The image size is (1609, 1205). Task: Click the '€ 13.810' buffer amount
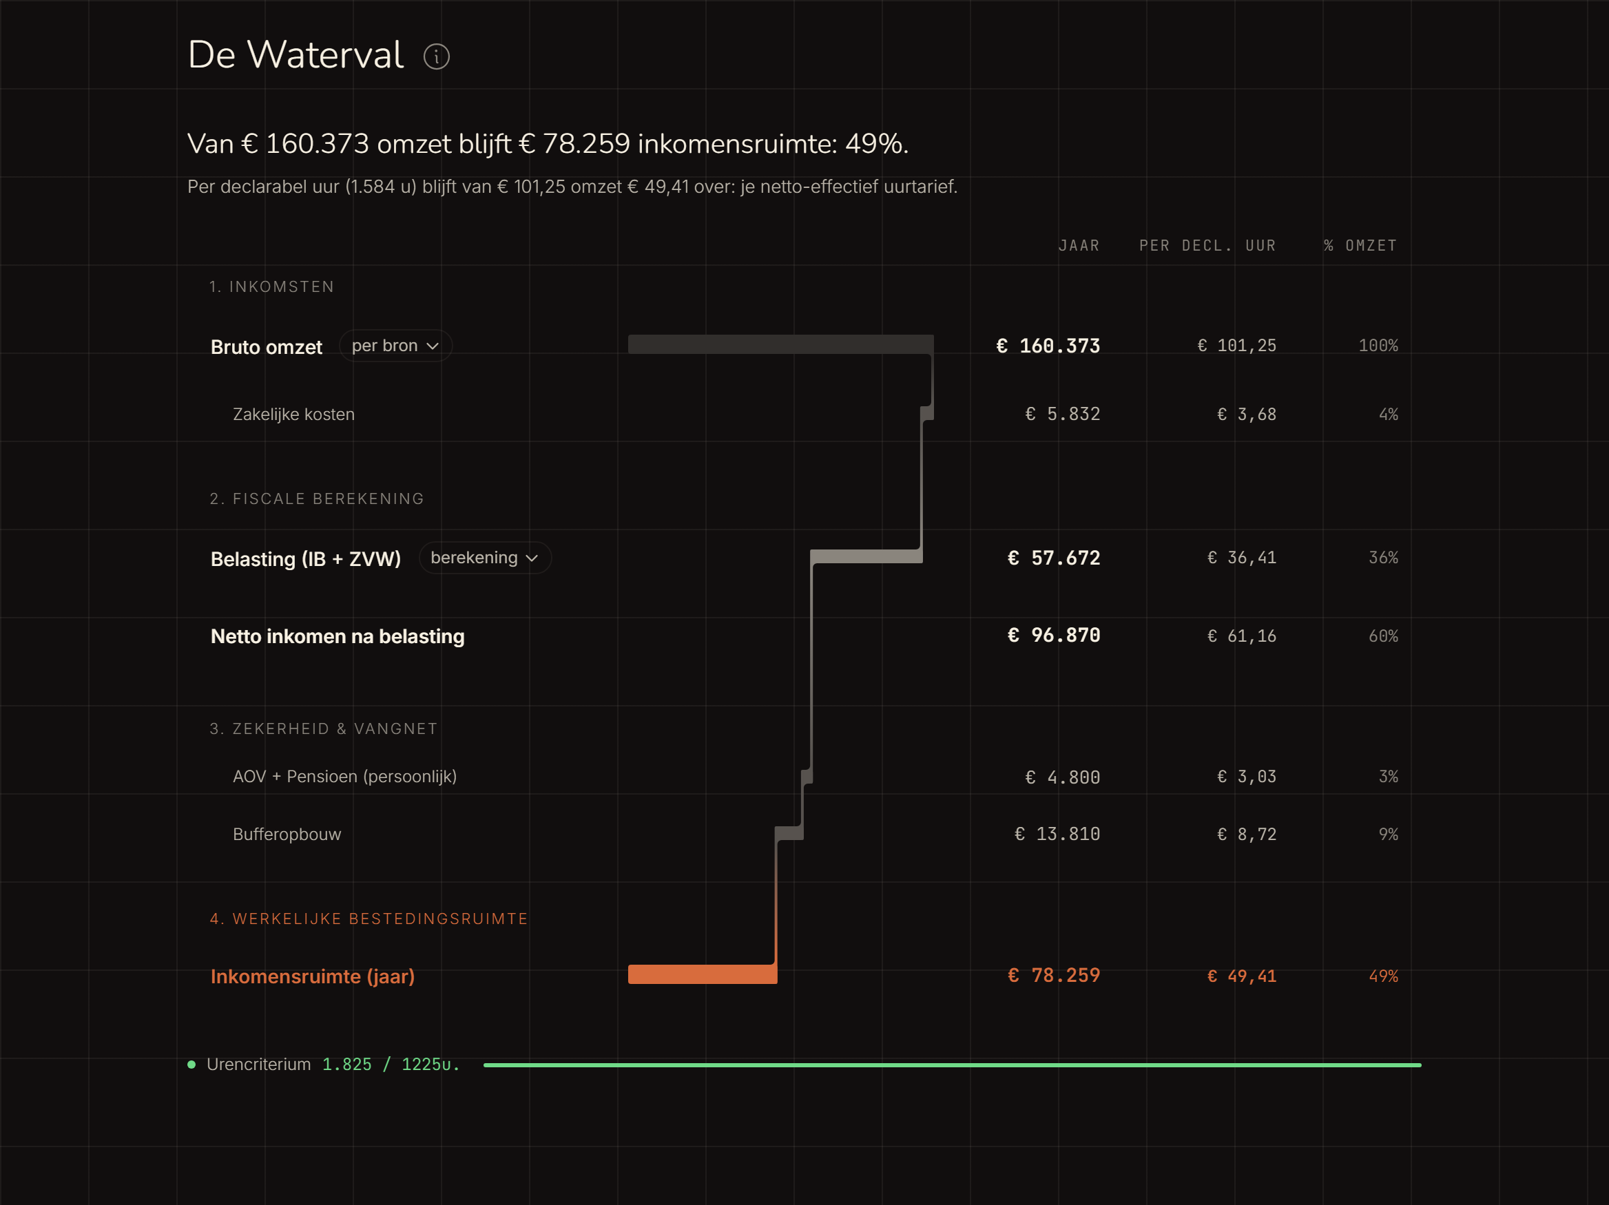tap(1057, 834)
